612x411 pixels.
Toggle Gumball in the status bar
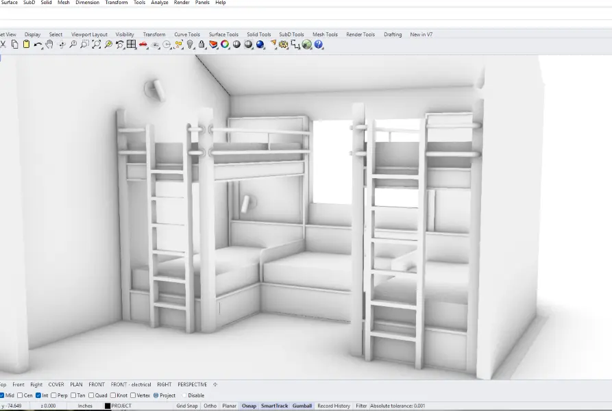point(302,406)
